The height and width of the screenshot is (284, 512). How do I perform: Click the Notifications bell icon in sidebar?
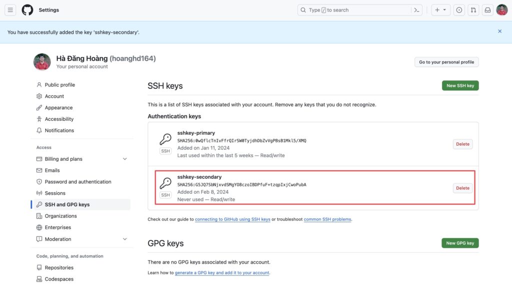[x=39, y=130]
